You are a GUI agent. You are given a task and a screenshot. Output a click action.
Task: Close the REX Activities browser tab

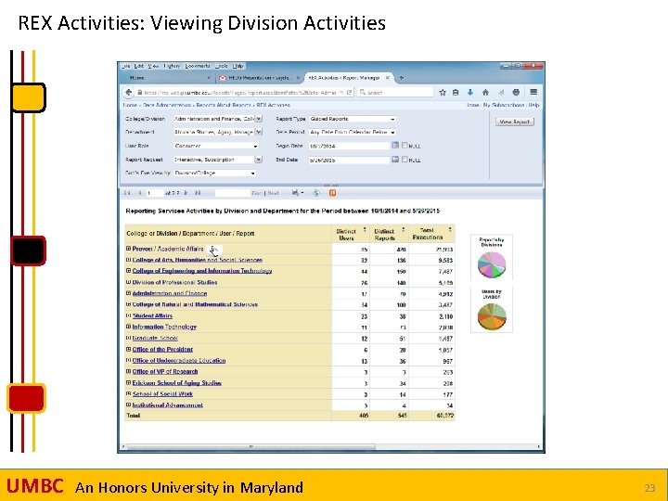(387, 78)
